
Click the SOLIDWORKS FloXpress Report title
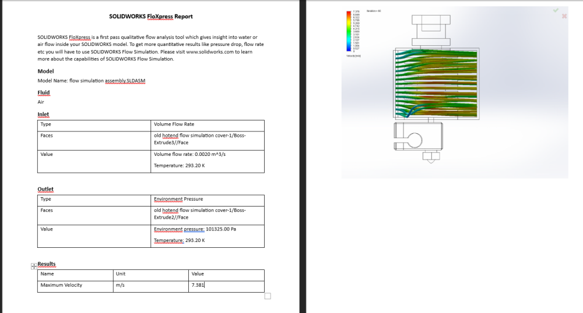coord(150,16)
